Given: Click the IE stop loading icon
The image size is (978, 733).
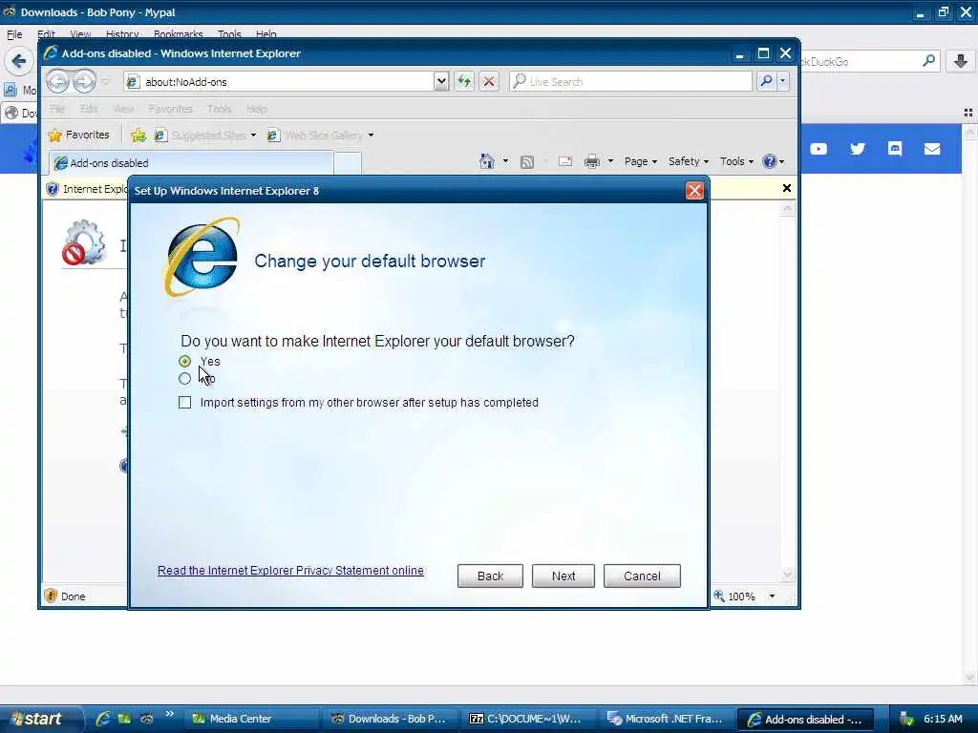Looking at the screenshot, I should 489,82.
